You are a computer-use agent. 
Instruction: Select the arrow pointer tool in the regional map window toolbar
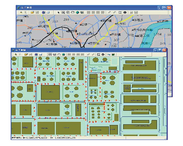pos(58,12)
